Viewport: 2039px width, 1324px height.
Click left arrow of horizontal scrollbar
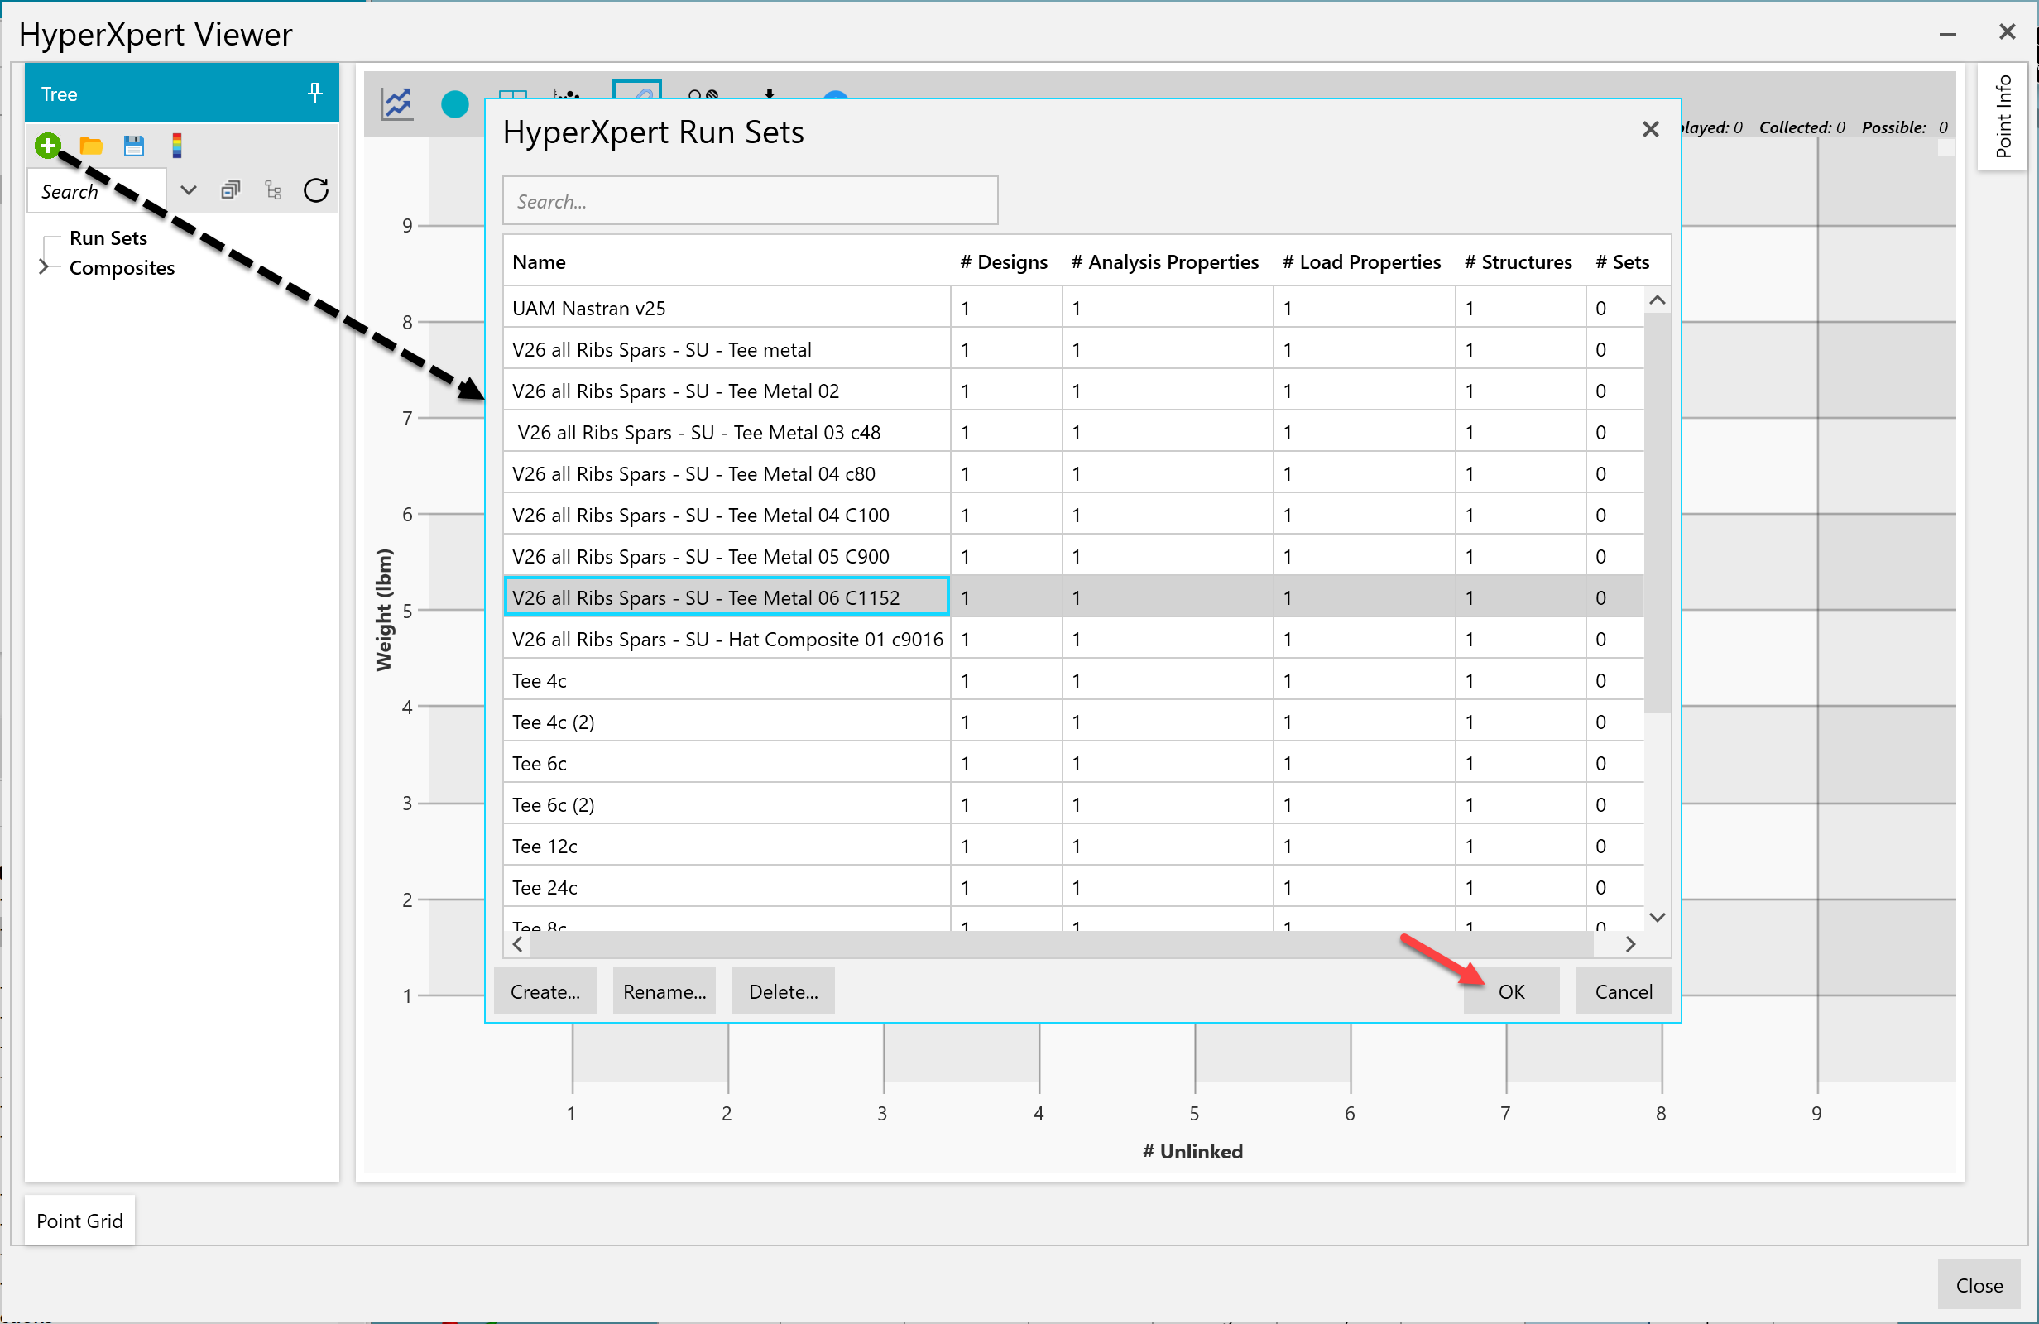[x=517, y=943]
